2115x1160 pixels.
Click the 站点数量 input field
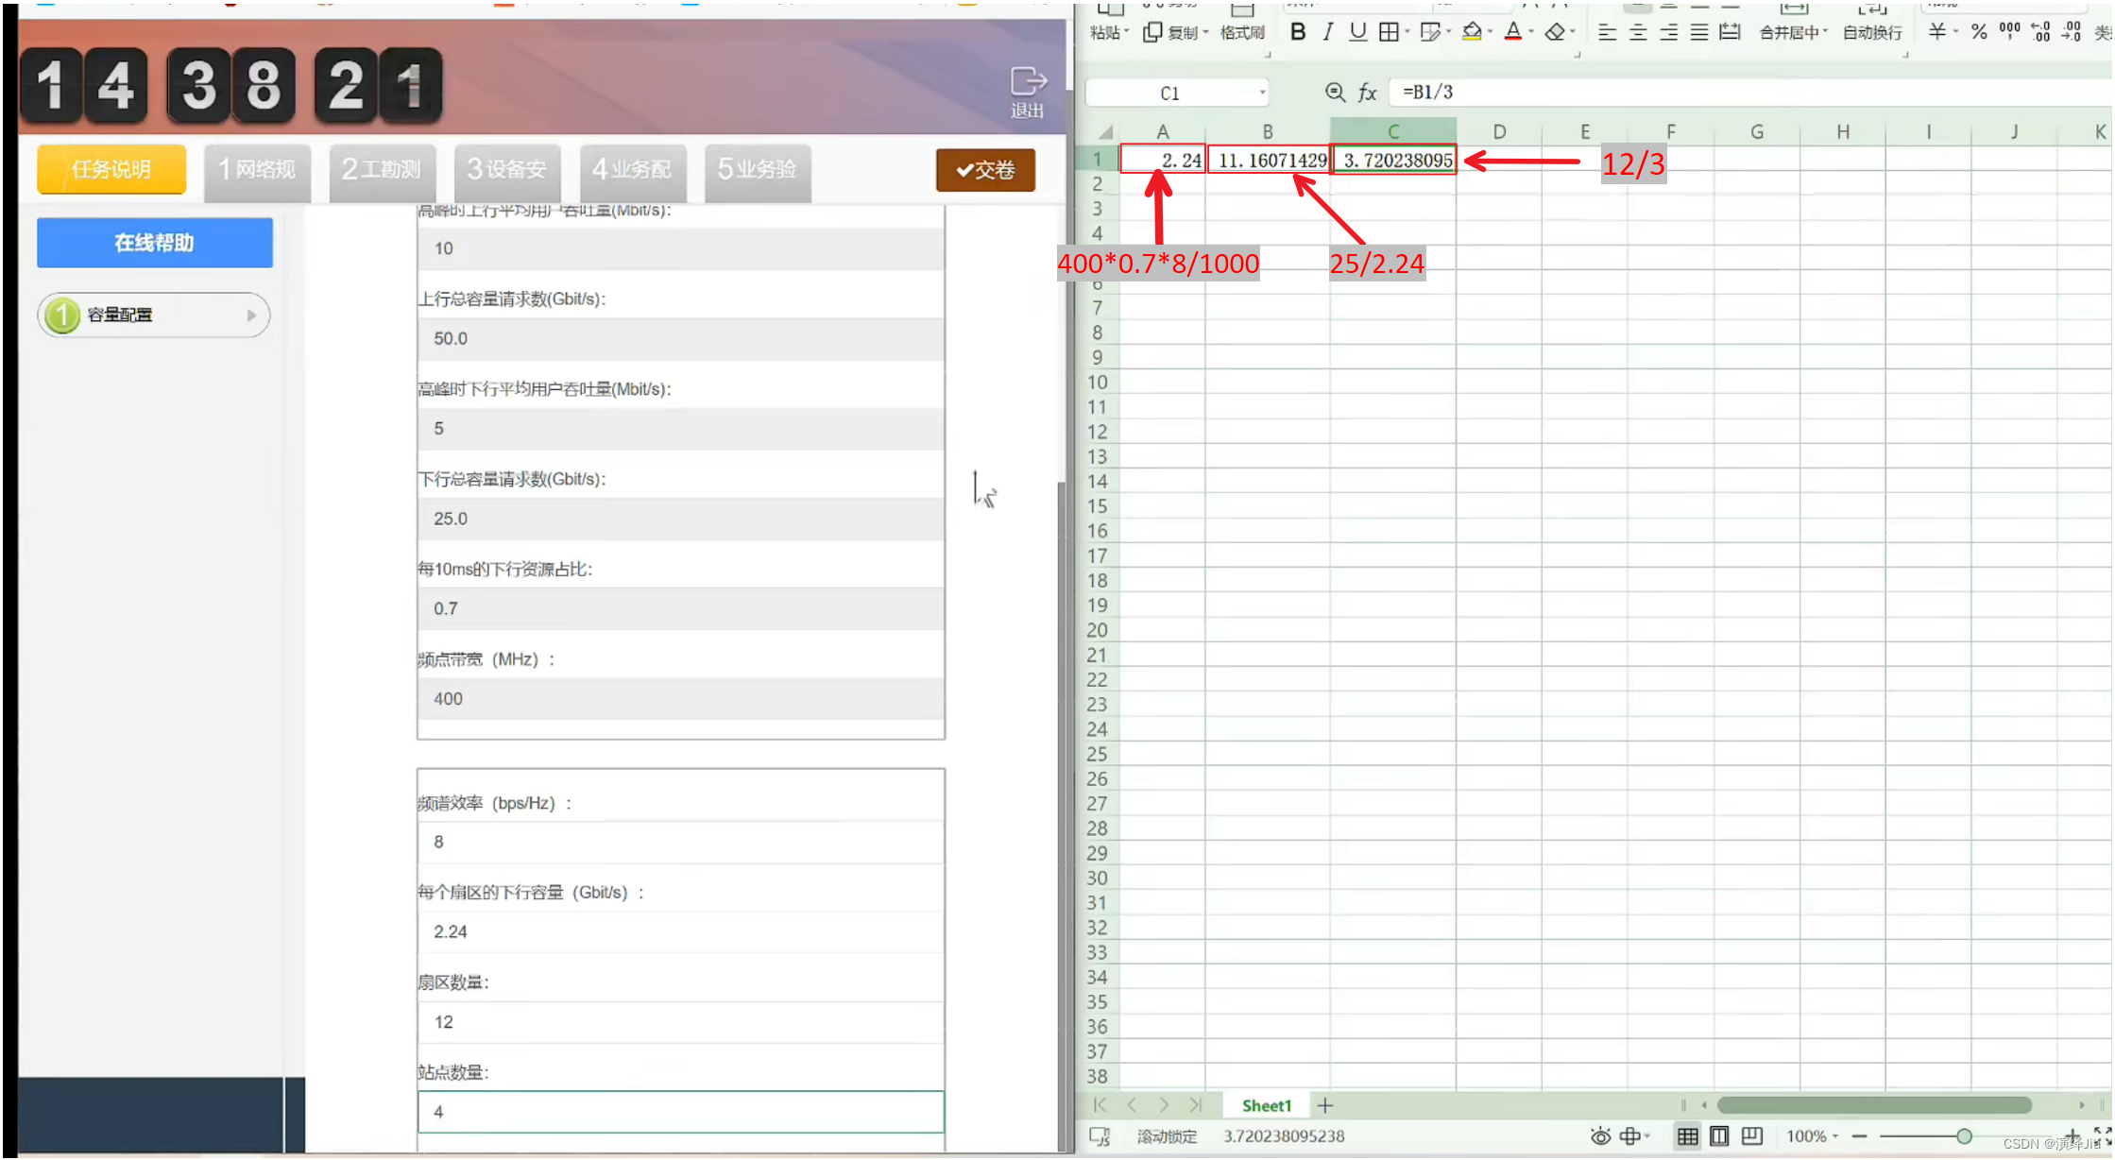[x=680, y=1112]
